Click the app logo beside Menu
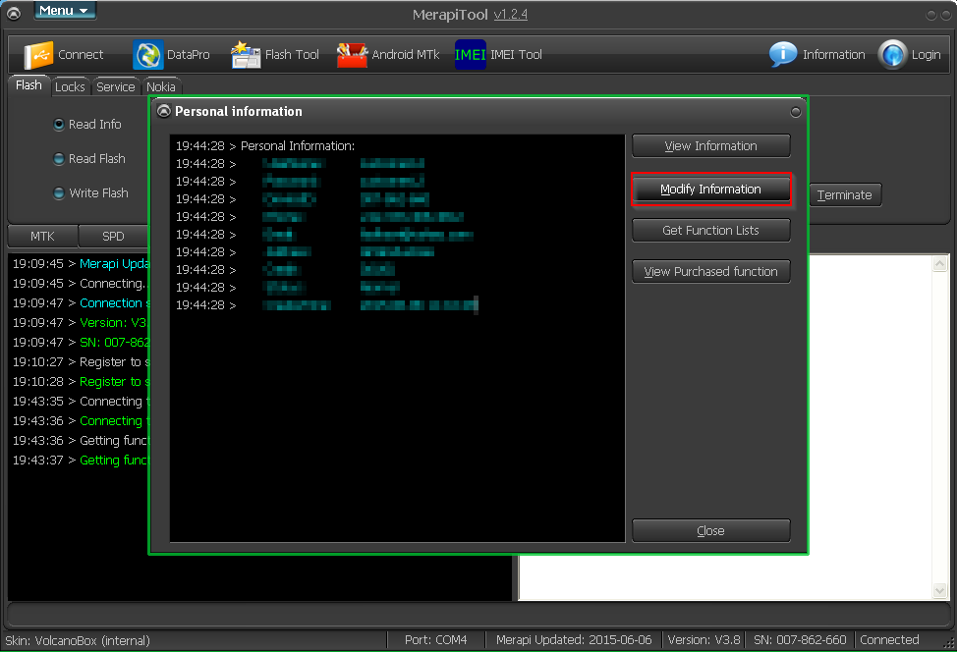Viewport: 957px width, 652px height. click(x=14, y=13)
